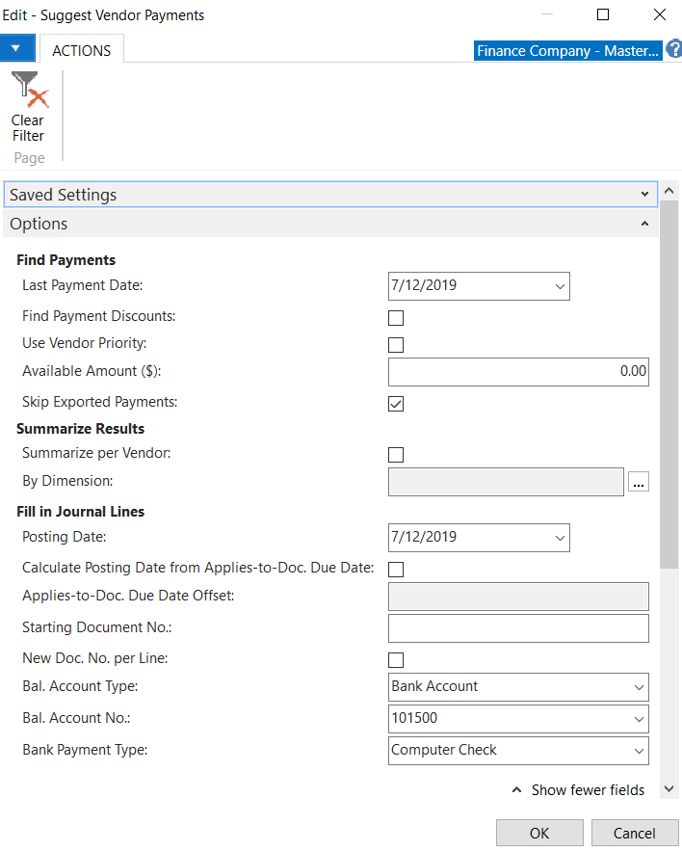
Task: Click the Cancel button
Action: pos(635,833)
